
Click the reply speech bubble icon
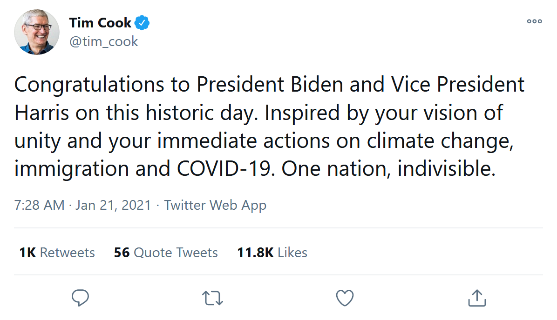[81, 298]
